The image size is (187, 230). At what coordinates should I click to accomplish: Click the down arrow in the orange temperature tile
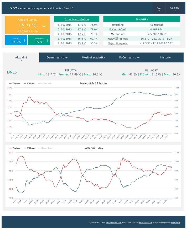click(44, 26)
